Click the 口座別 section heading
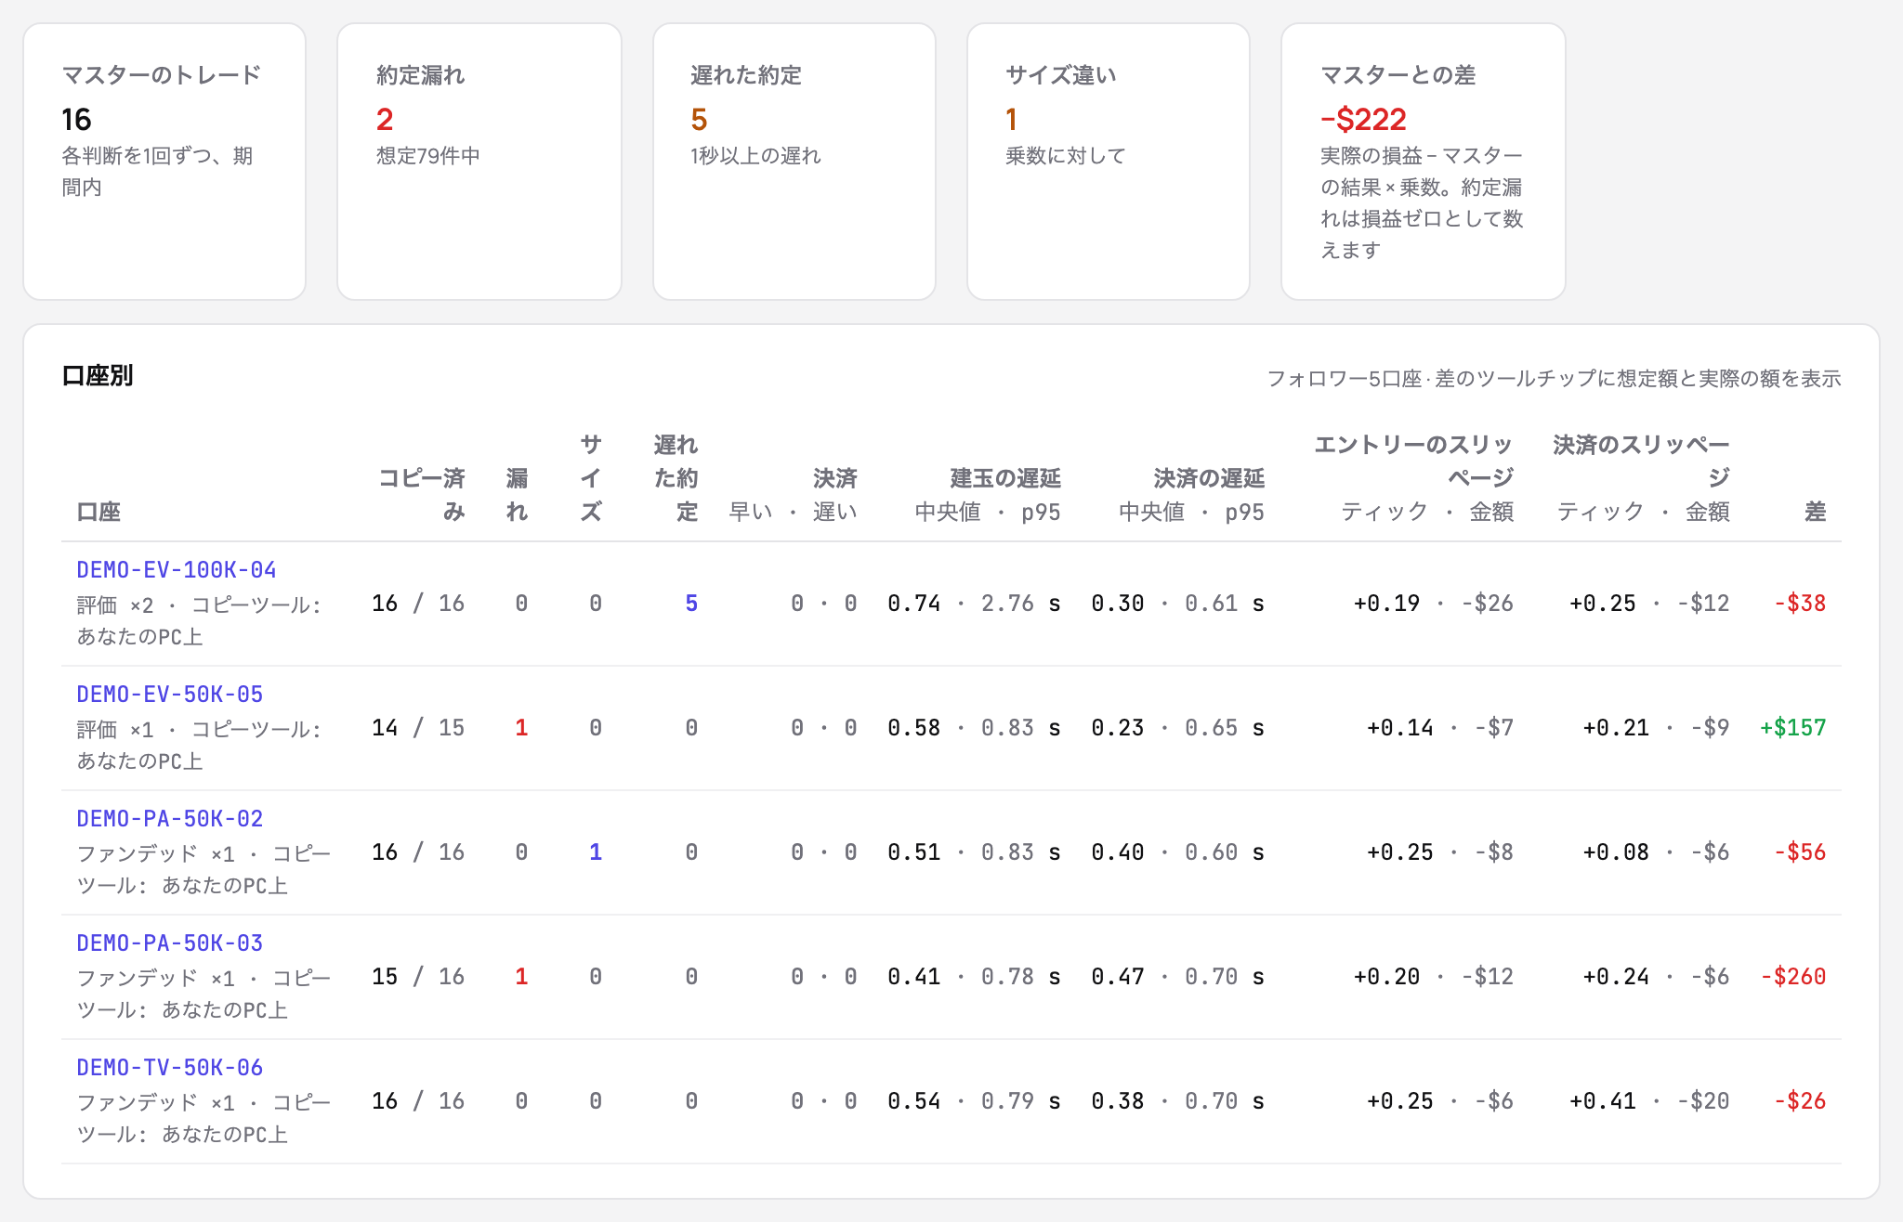 click(x=98, y=376)
